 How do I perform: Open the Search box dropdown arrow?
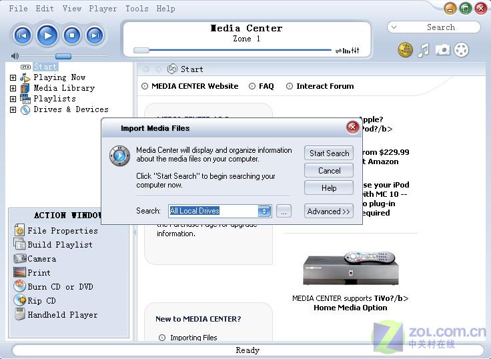coord(394,27)
